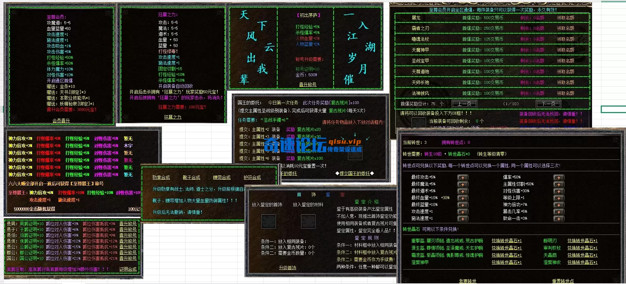Click the plus button beside 致命一击+3%
The height and width of the screenshot is (284, 626).
tap(558, 219)
